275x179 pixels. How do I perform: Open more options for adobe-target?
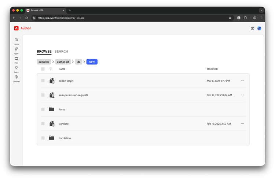coord(242,81)
